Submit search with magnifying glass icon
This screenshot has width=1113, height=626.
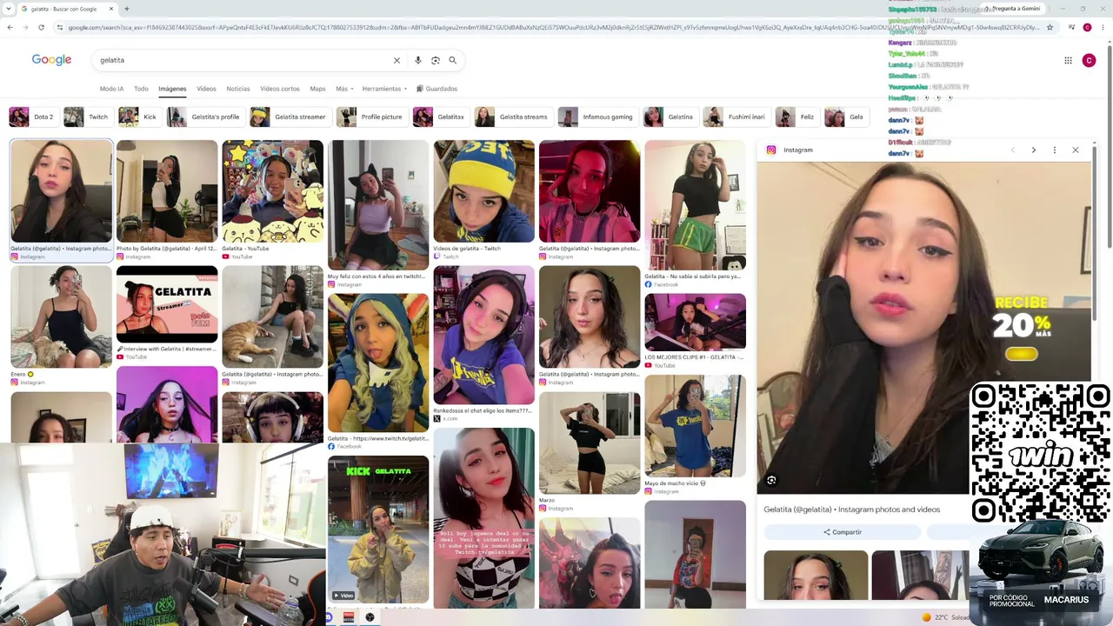click(452, 60)
